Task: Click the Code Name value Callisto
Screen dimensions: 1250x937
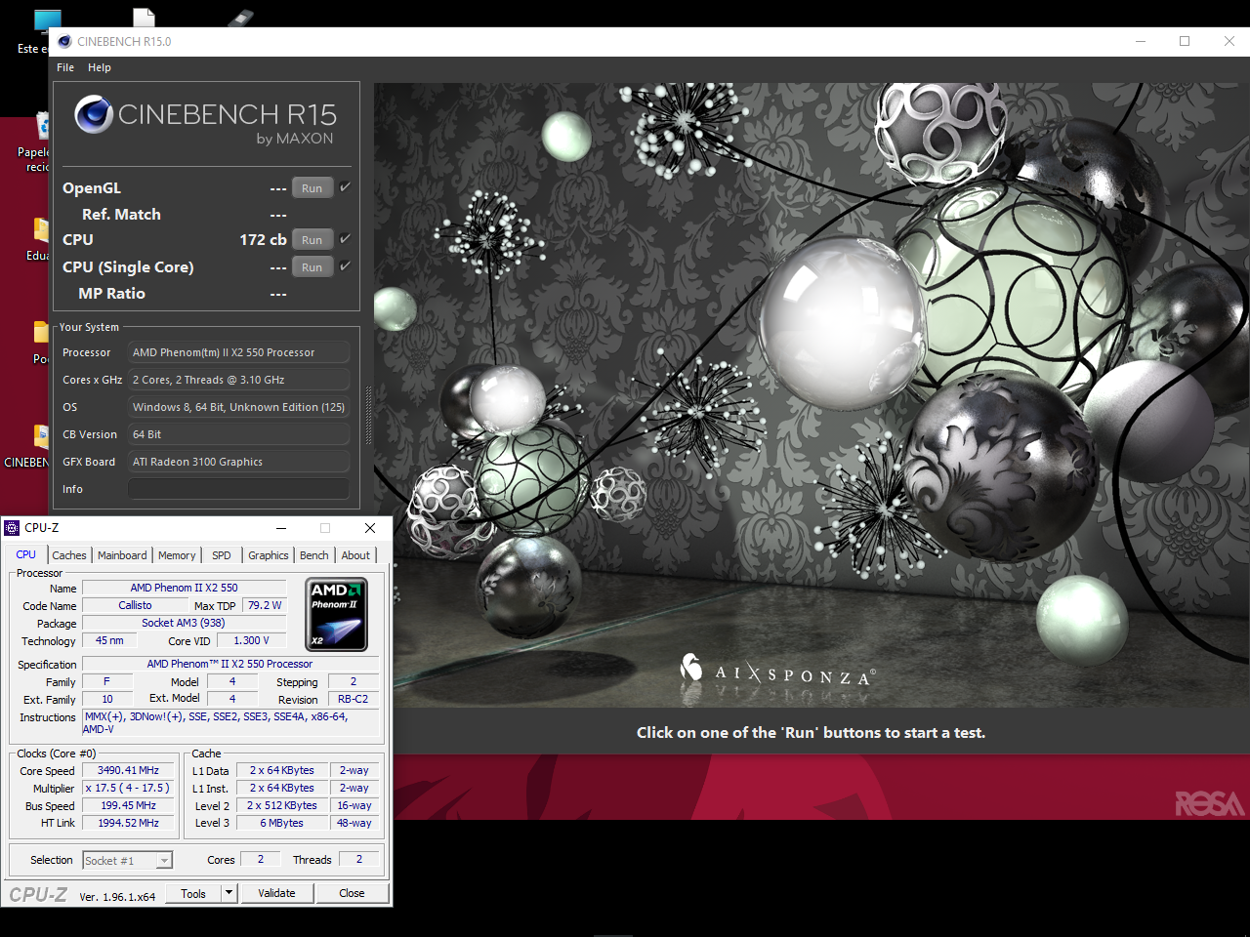Action: click(x=135, y=605)
